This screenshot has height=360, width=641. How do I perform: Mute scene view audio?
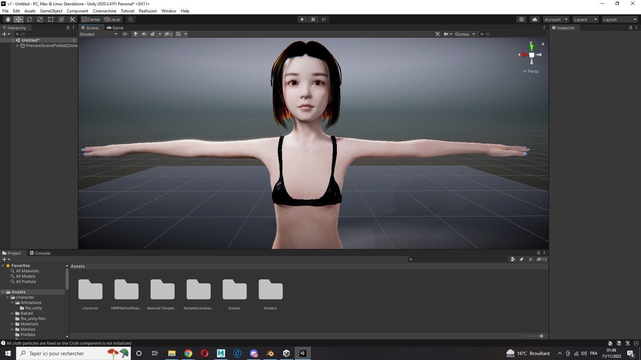pyautogui.click(x=144, y=34)
